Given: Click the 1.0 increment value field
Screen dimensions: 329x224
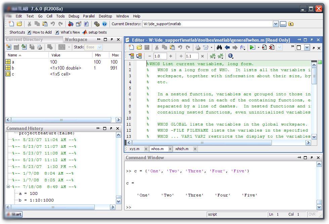Looking at the screenshot, I should click(160, 56).
